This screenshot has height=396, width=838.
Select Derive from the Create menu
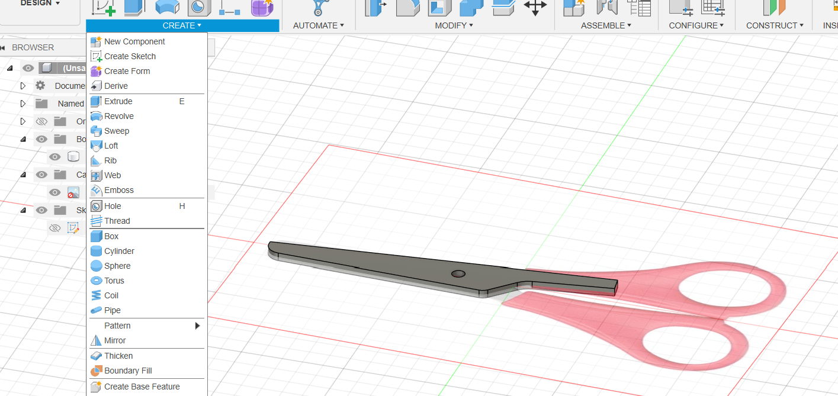[x=147, y=86]
